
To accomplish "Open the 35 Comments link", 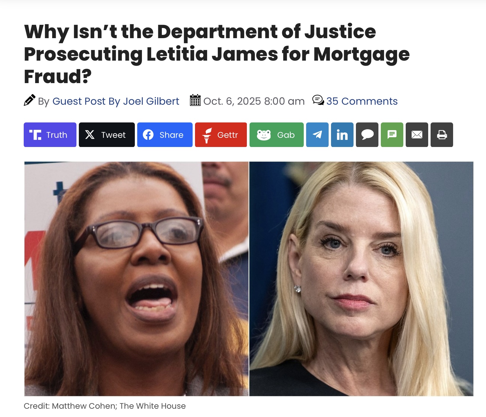I will (362, 101).
